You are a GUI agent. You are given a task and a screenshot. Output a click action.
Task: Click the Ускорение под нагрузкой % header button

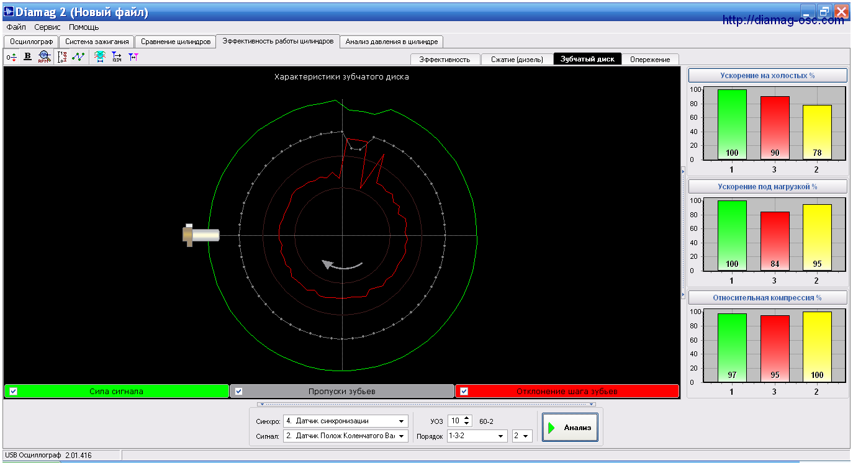coord(767,187)
